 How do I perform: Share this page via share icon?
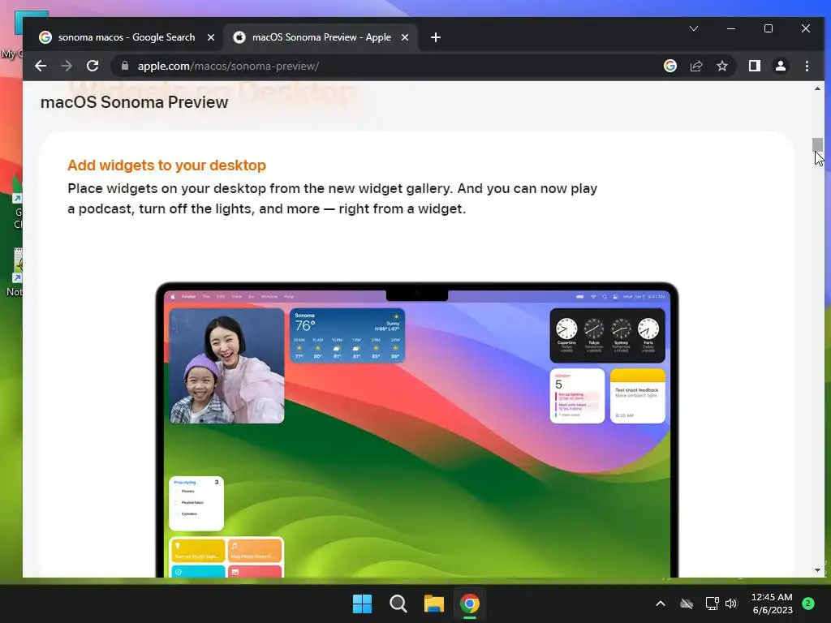tap(696, 66)
